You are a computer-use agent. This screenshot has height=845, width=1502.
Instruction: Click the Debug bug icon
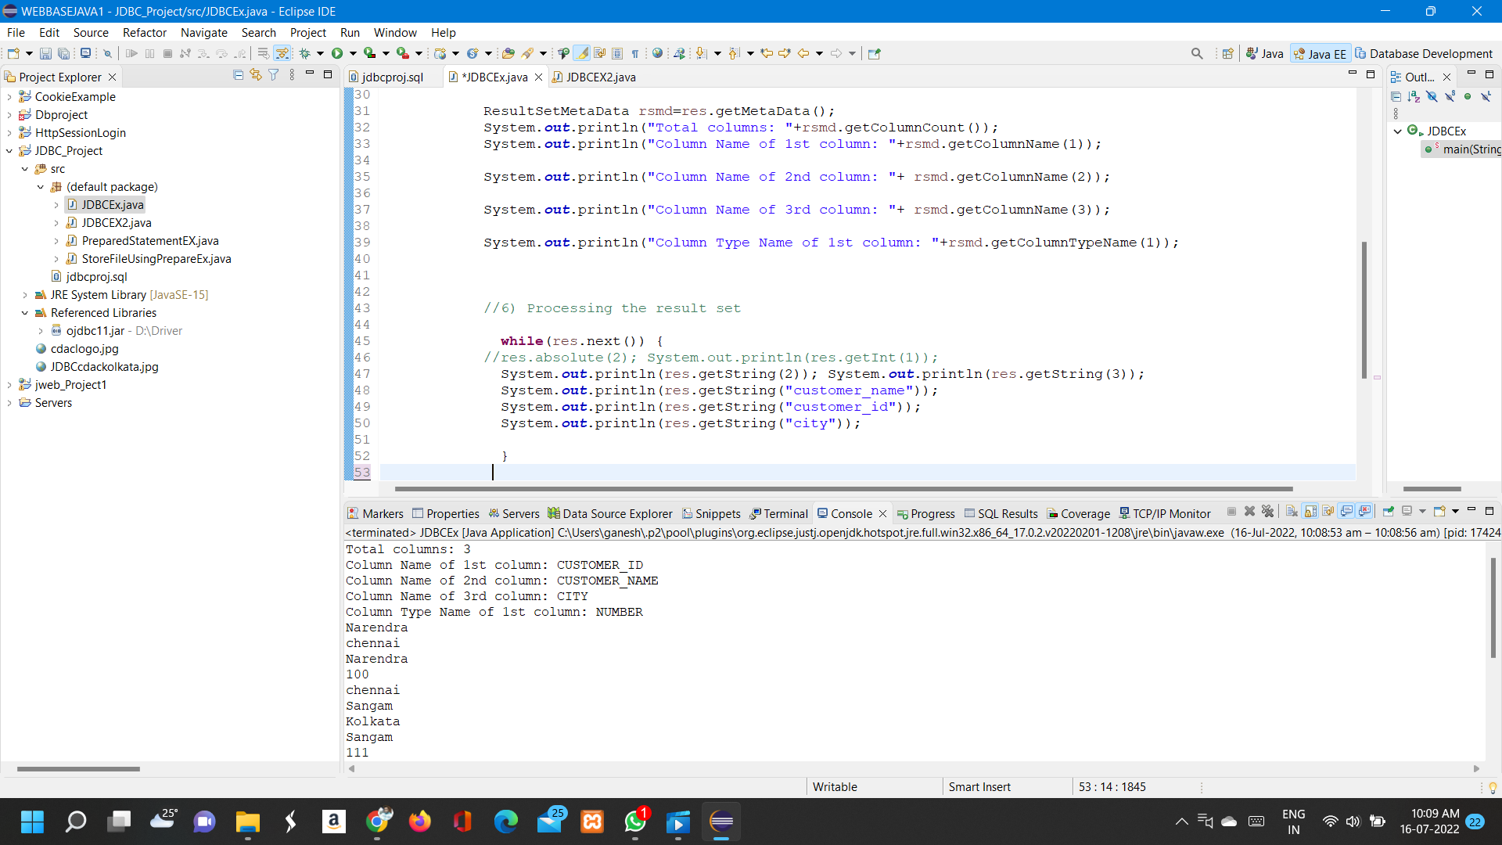tap(304, 53)
